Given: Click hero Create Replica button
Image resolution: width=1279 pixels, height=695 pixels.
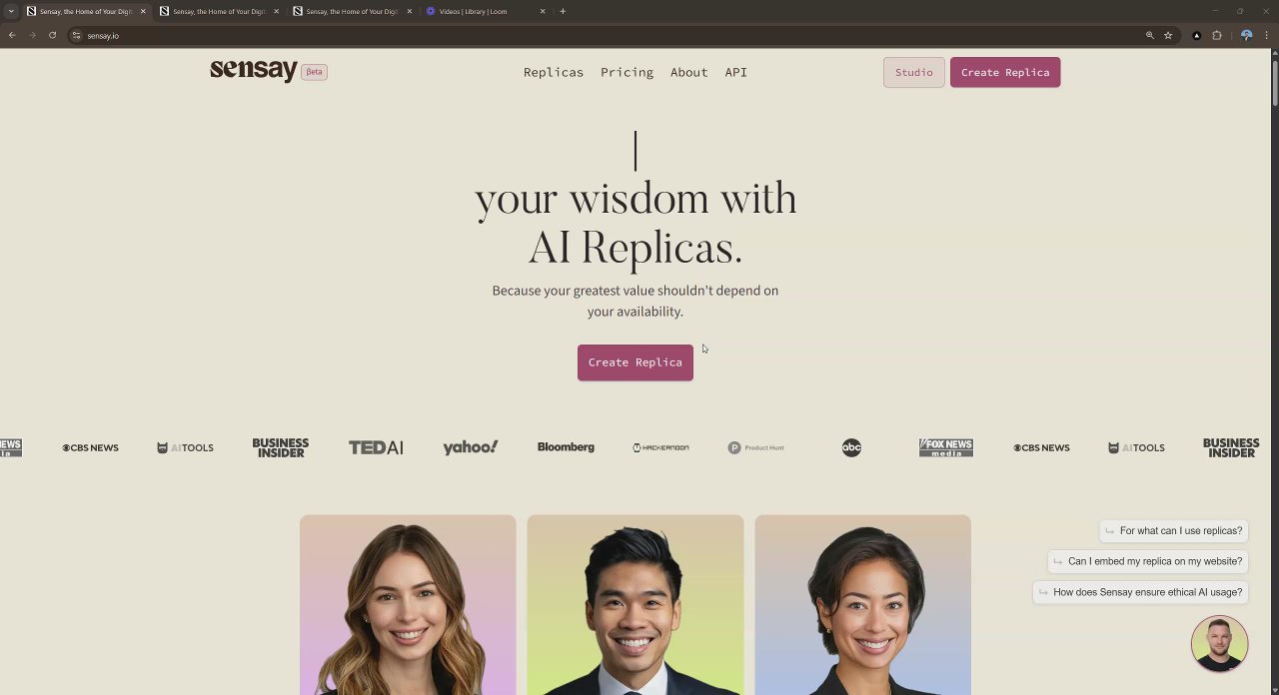Looking at the screenshot, I should [x=636, y=362].
